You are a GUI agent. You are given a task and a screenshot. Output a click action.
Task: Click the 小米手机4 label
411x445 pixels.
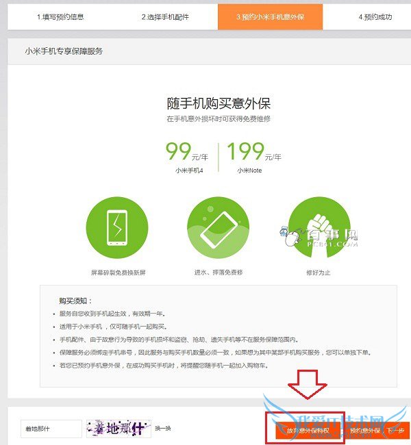pyautogui.click(x=189, y=170)
